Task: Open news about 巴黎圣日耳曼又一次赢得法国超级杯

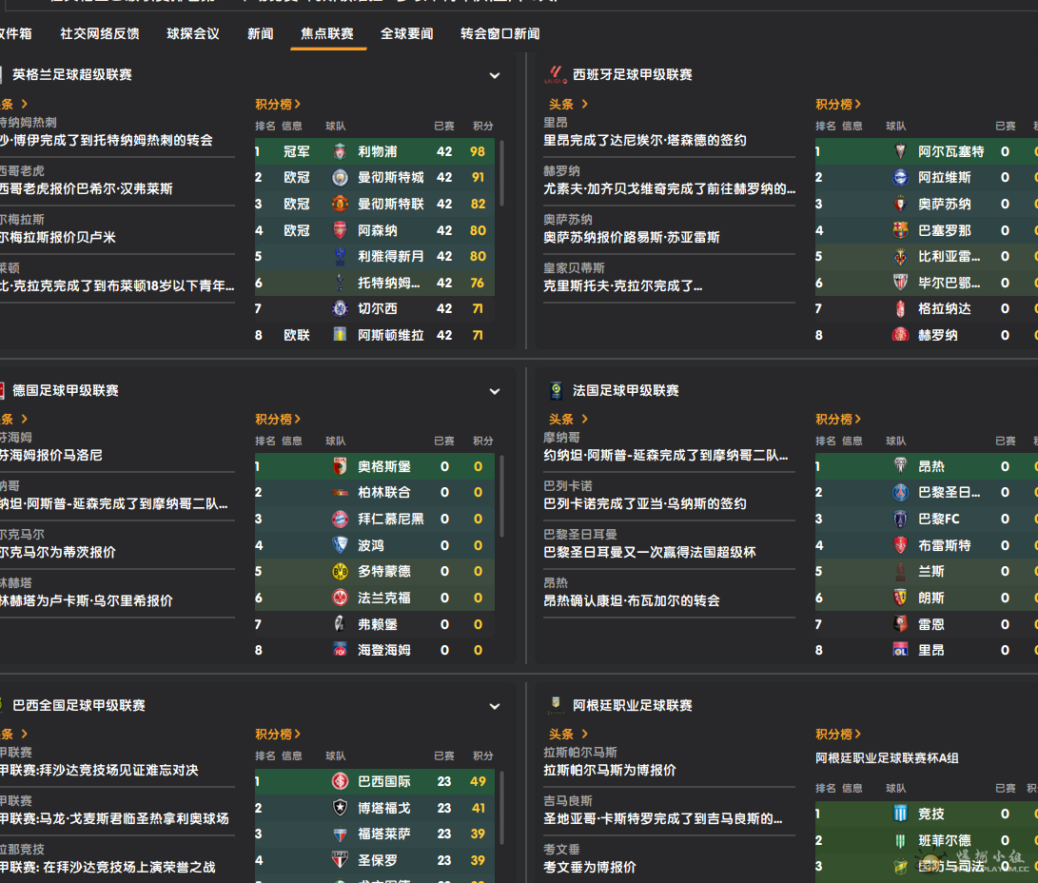Action: (650, 552)
